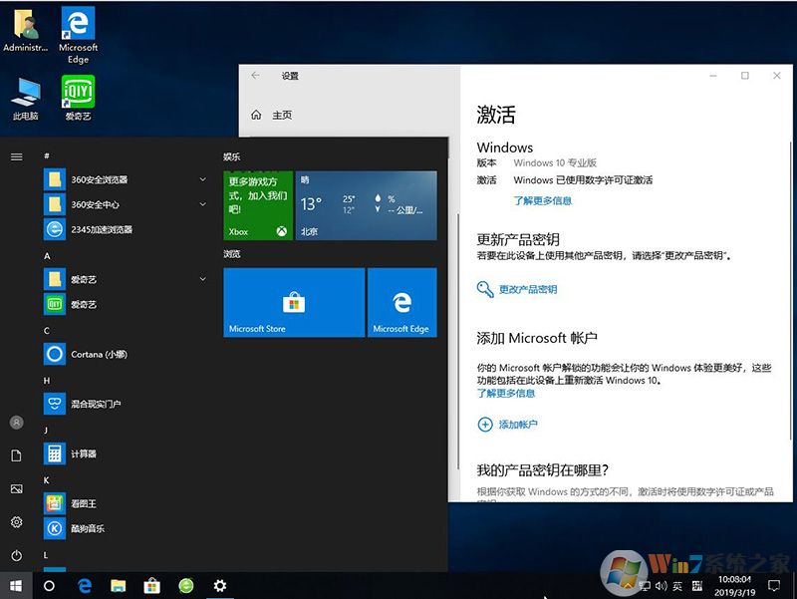
Task: Open File Explorer from taskbar
Action: 118,586
